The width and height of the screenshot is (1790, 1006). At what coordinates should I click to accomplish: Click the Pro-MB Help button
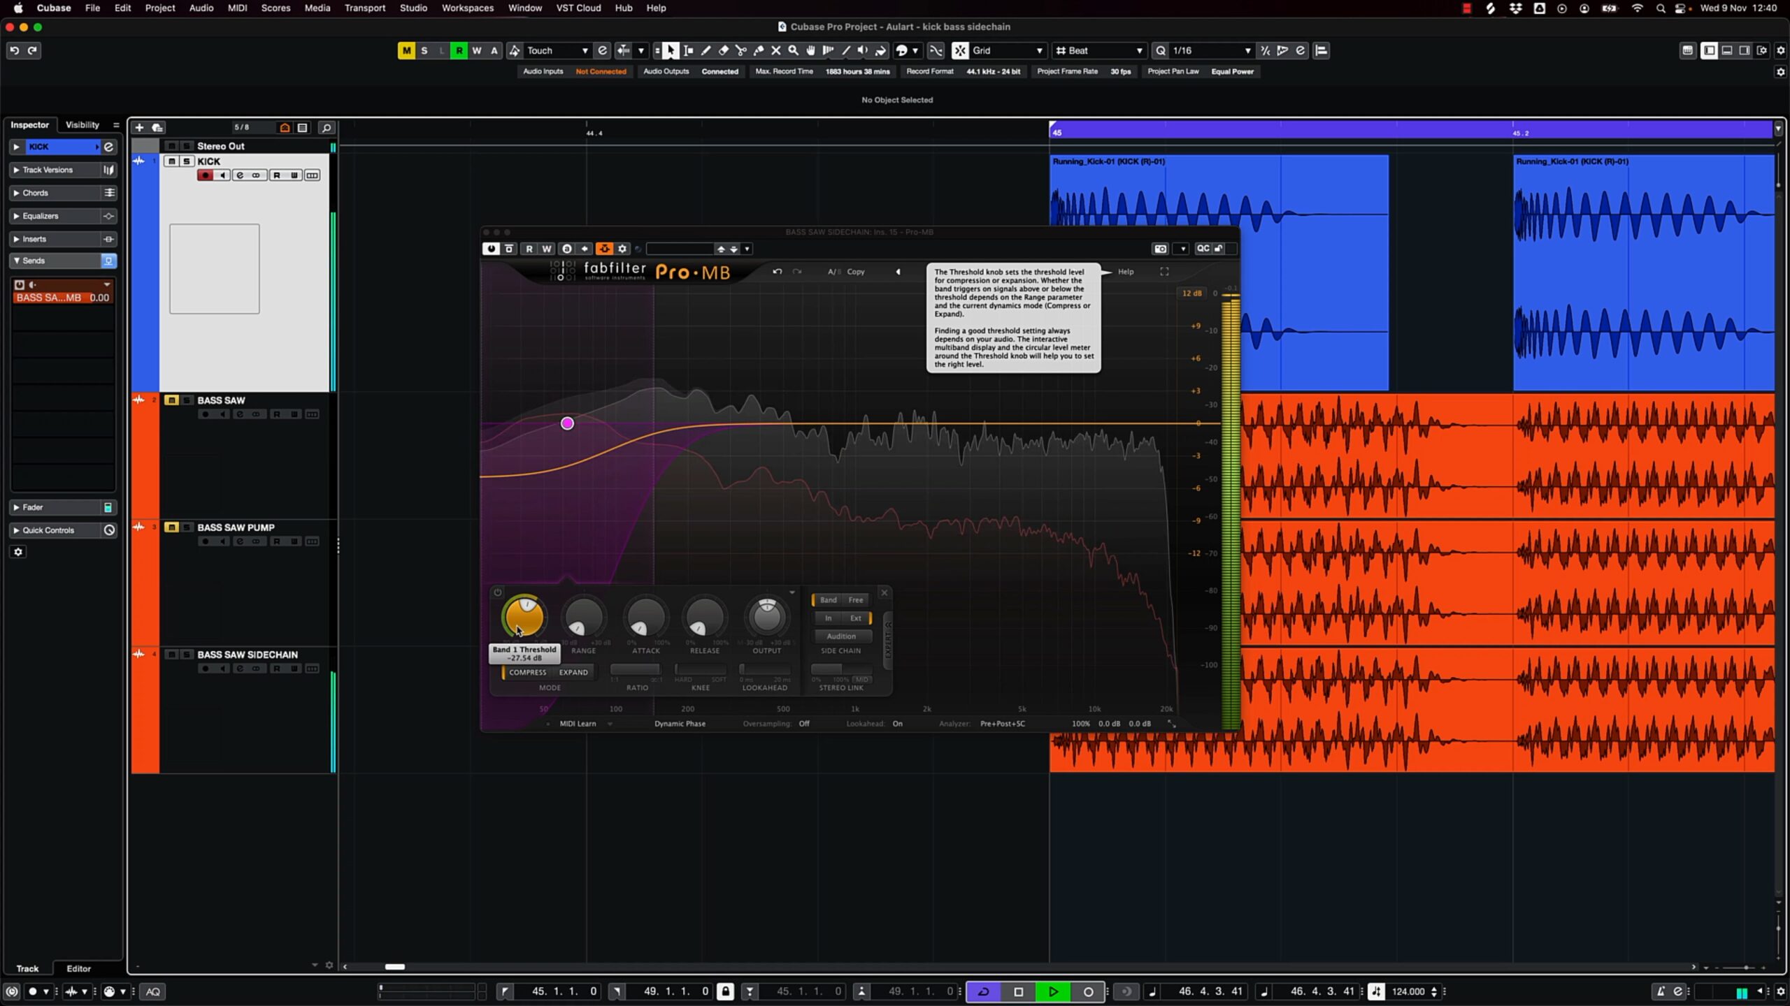click(1126, 272)
